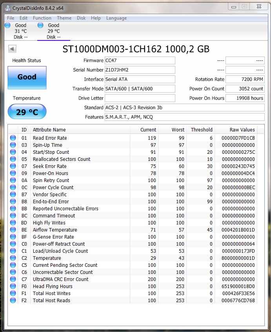Image resolution: width=271 pixels, height=332 pixels.
Task: Click status orb of Load/Unload Cycle Count row
Action: tap(13, 251)
